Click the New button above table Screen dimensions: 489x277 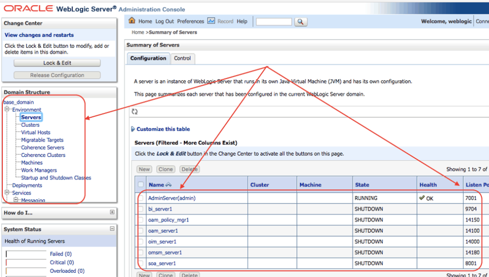(x=144, y=169)
